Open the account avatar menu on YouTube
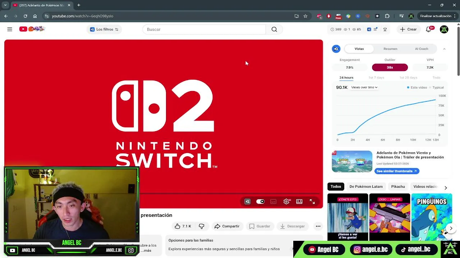The width and height of the screenshot is (460, 258). coord(444,29)
